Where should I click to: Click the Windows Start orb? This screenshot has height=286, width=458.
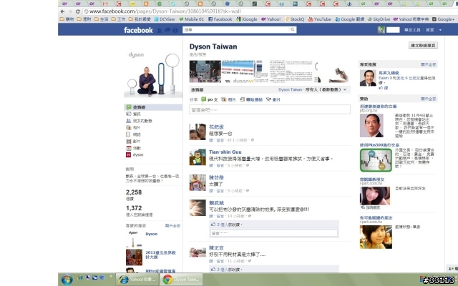[x=67, y=280]
